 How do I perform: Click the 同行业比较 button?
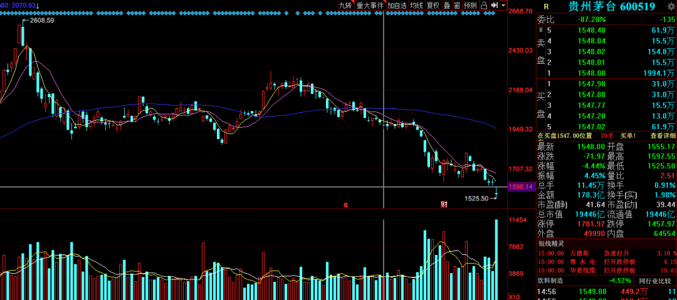[x=655, y=280]
